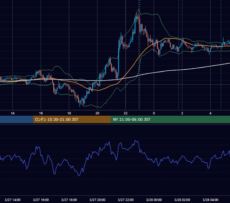The image size is (230, 203).
Task: Click the 3/27 16:00 time label
Action: 41,200
